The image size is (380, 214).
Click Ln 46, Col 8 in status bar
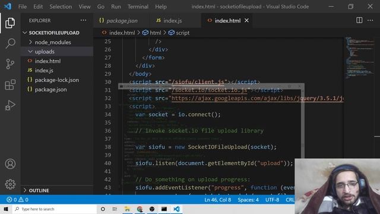point(218,200)
